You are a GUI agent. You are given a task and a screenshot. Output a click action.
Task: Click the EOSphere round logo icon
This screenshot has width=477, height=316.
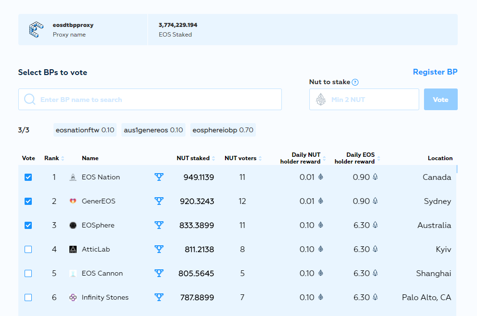click(73, 225)
